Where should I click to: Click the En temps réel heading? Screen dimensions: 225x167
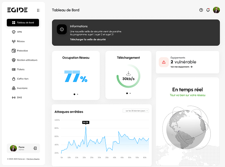click(187, 89)
